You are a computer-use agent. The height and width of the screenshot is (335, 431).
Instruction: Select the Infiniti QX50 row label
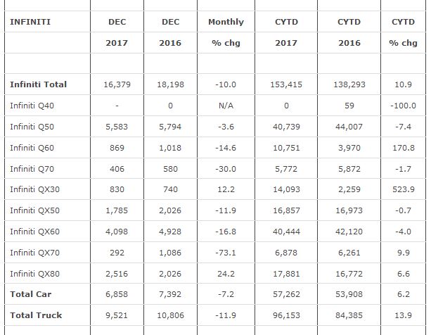(x=39, y=210)
